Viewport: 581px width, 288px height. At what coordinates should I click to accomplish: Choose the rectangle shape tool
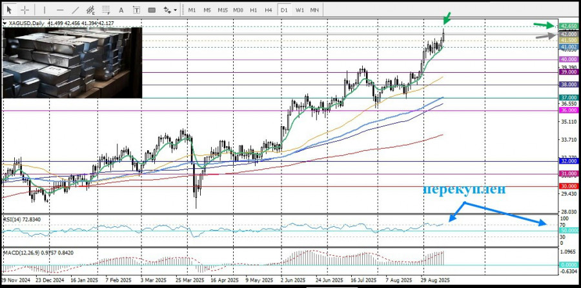pos(152,10)
